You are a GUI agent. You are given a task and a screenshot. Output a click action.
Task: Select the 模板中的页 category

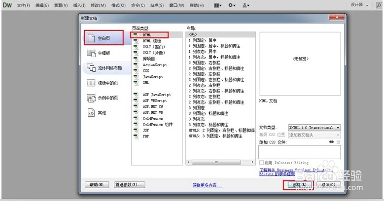coord(104,83)
